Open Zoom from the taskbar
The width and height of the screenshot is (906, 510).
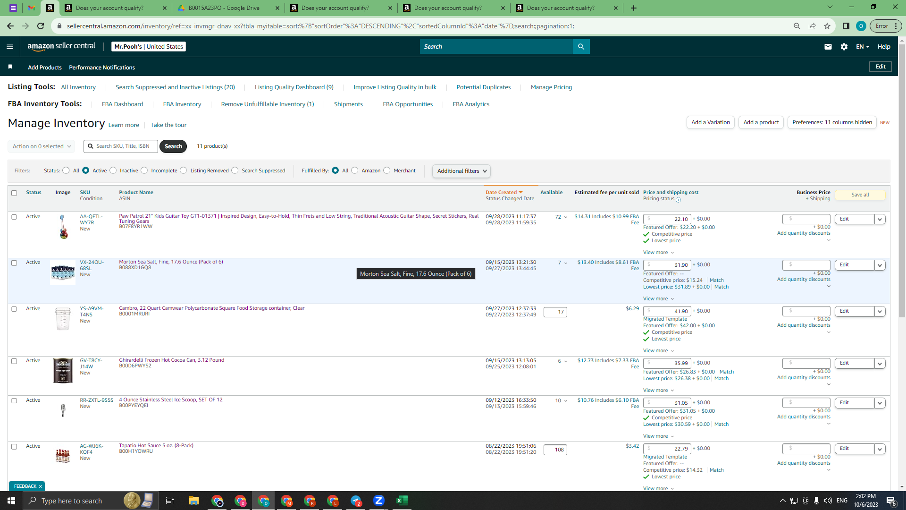[378, 501]
